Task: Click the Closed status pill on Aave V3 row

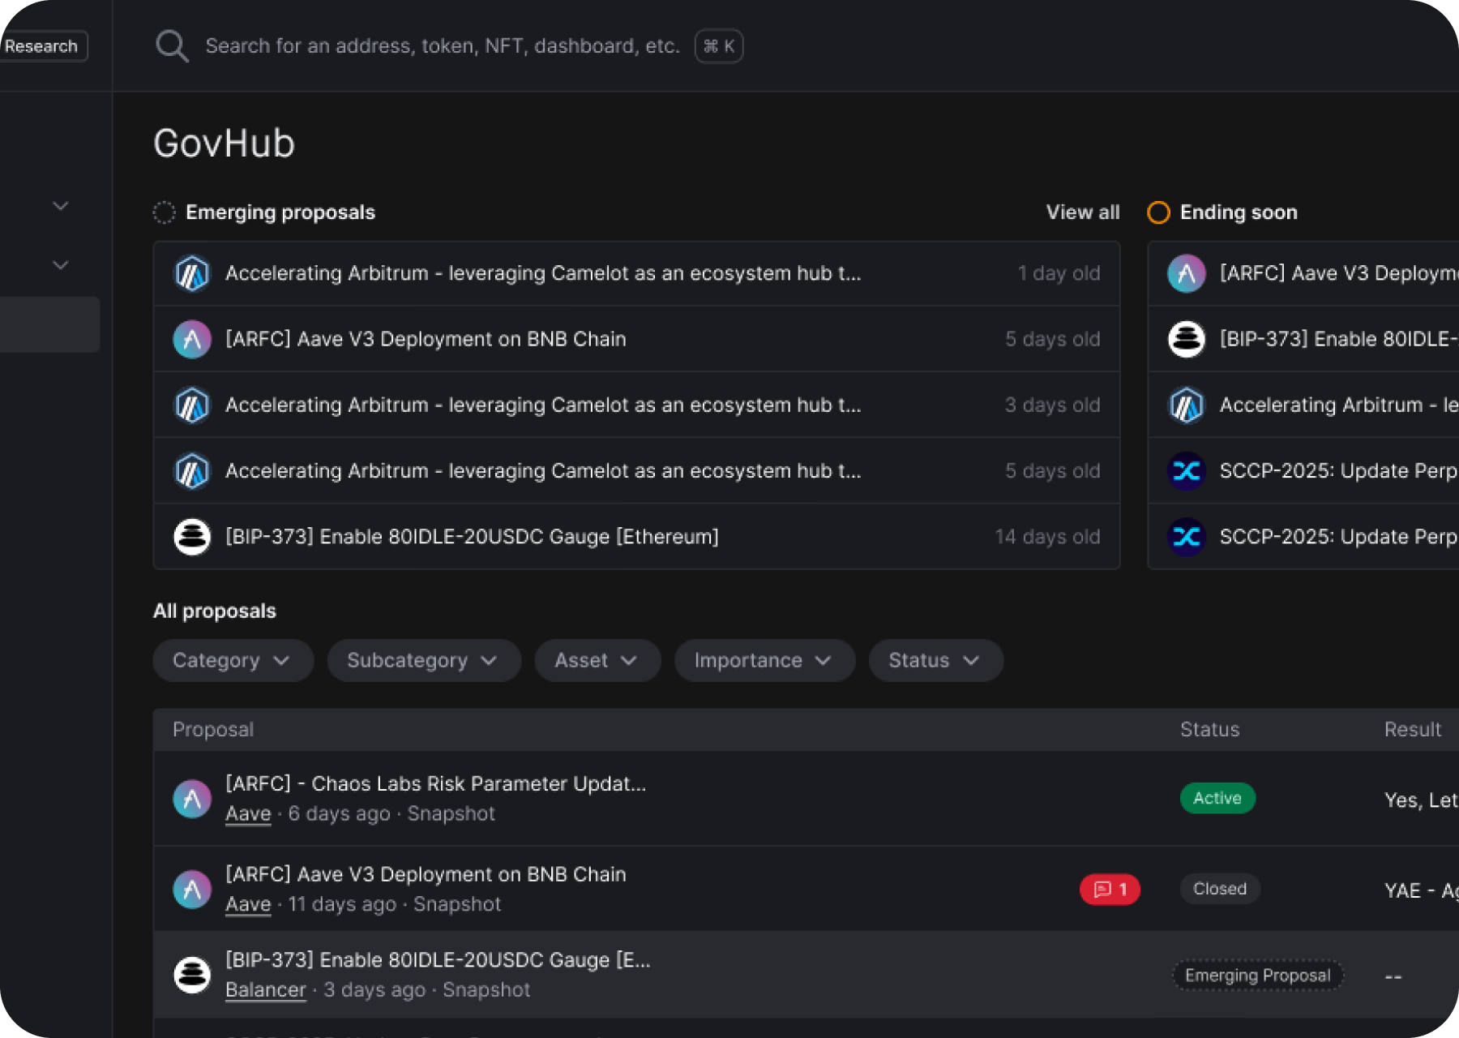Action: (1219, 889)
